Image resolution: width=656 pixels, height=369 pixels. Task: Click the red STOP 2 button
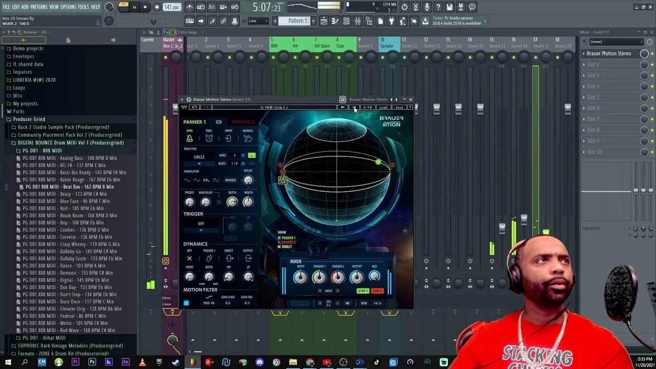(x=378, y=291)
